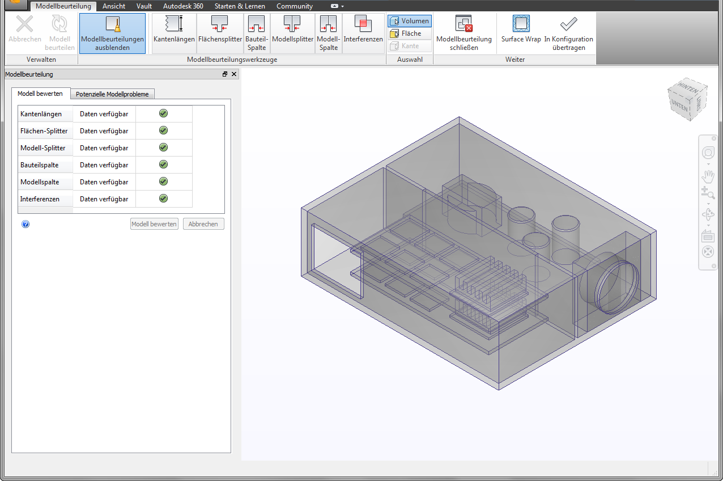The height and width of the screenshot is (481, 723).
Task: Click the Interferenzen row label
Action: [45, 199]
